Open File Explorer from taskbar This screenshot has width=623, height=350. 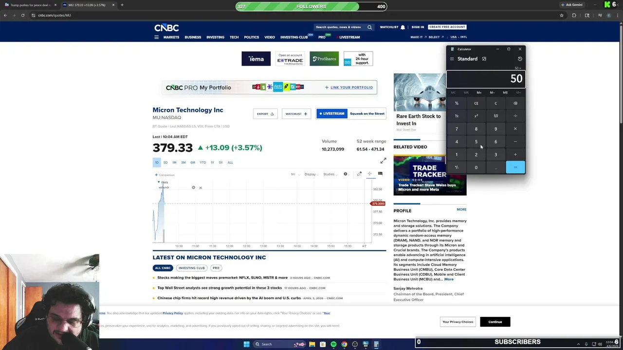coord(312,344)
